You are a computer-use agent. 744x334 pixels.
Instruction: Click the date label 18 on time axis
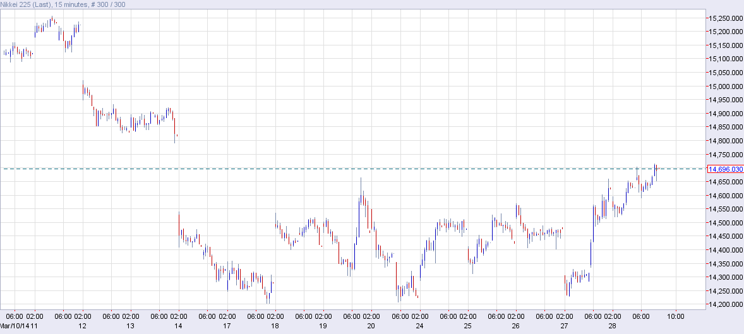click(275, 326)
